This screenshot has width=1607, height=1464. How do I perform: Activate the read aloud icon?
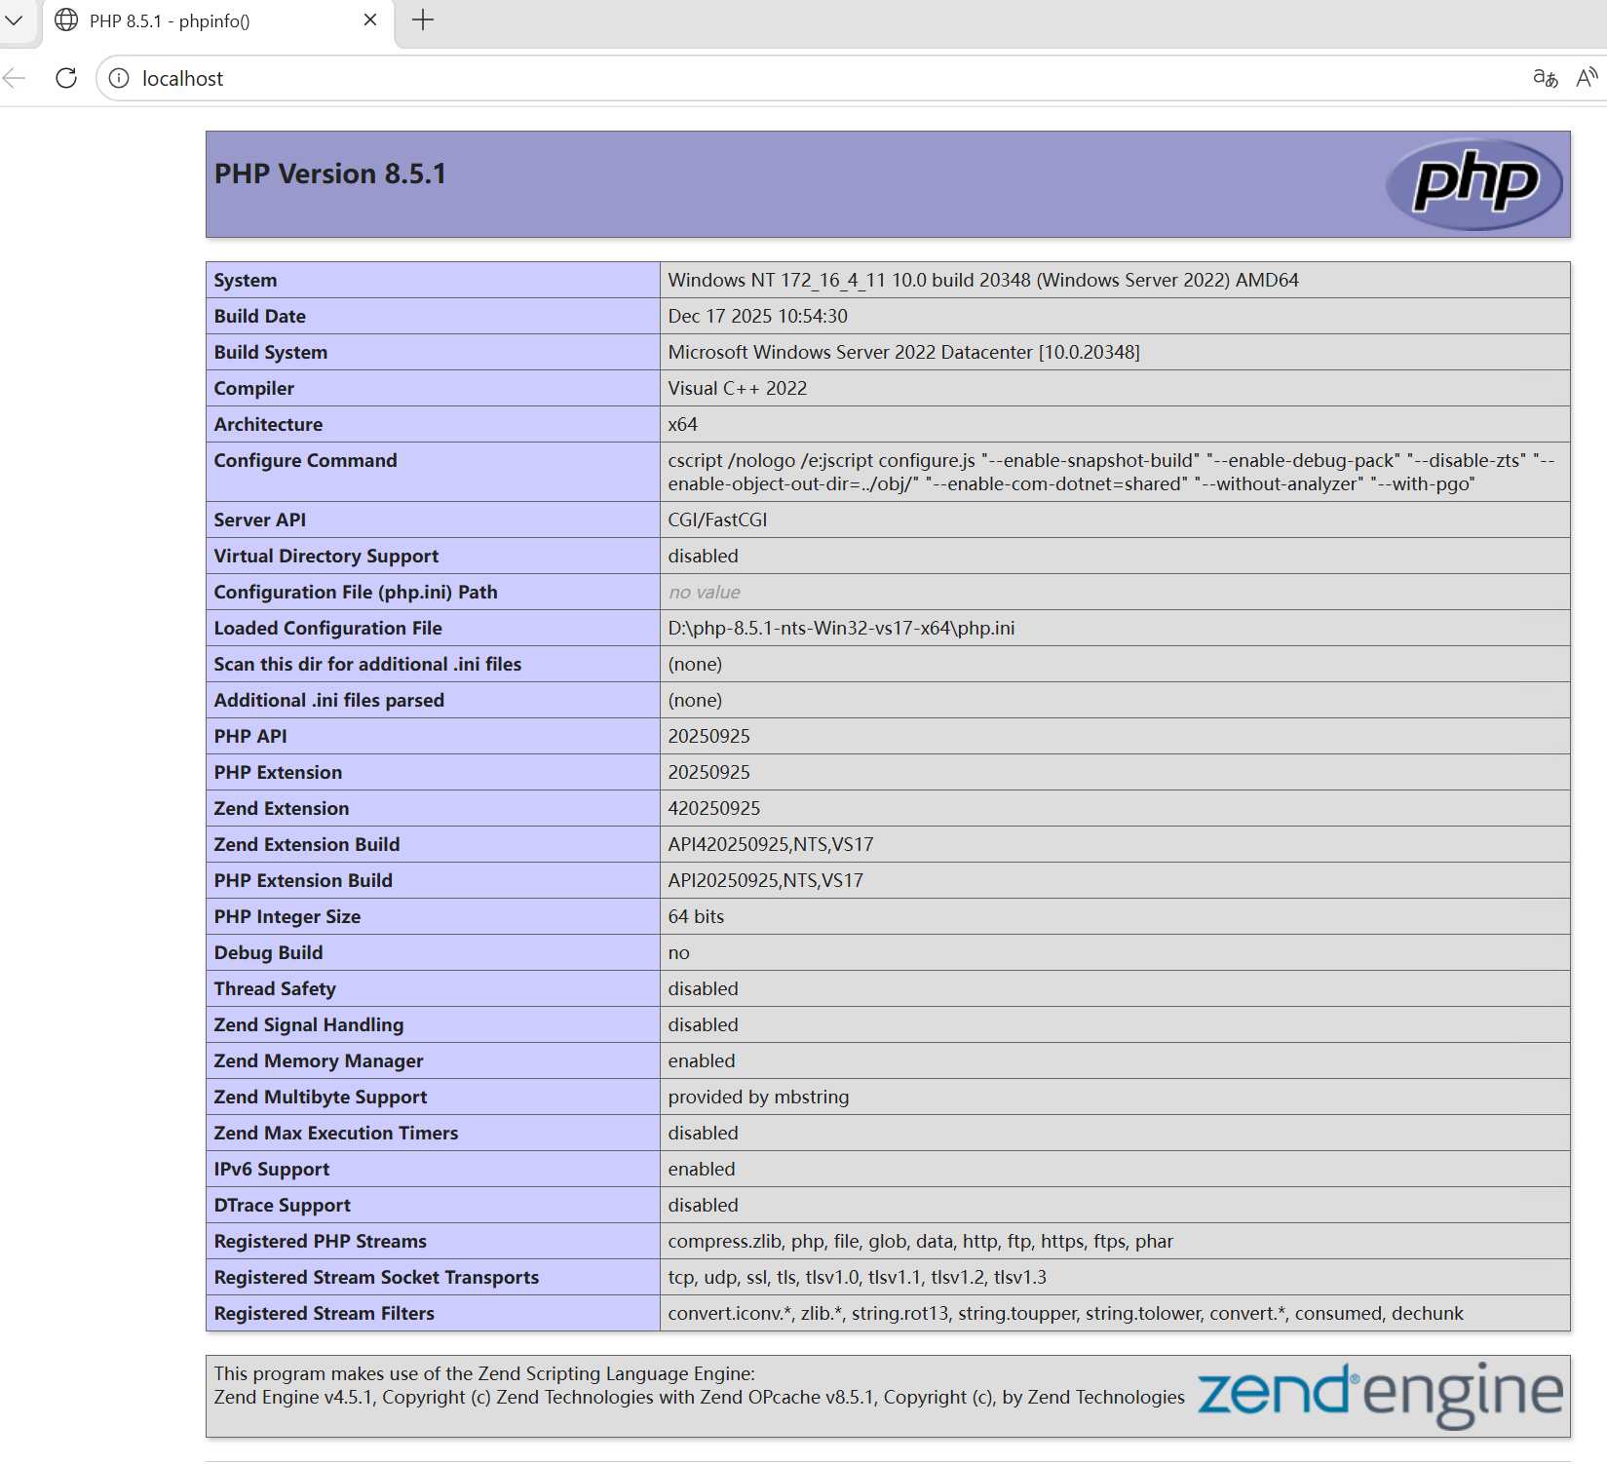coord(1588,78)
